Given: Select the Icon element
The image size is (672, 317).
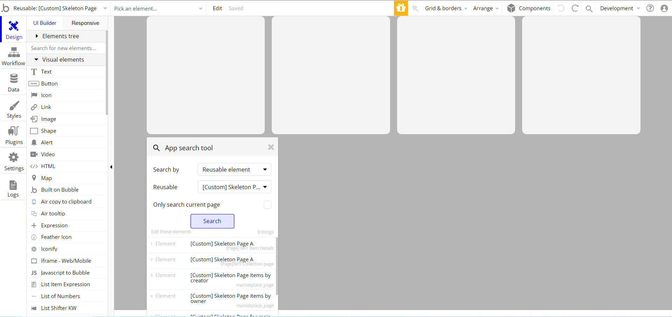Looking at the screenshot, I should click(x=66, y=95).
